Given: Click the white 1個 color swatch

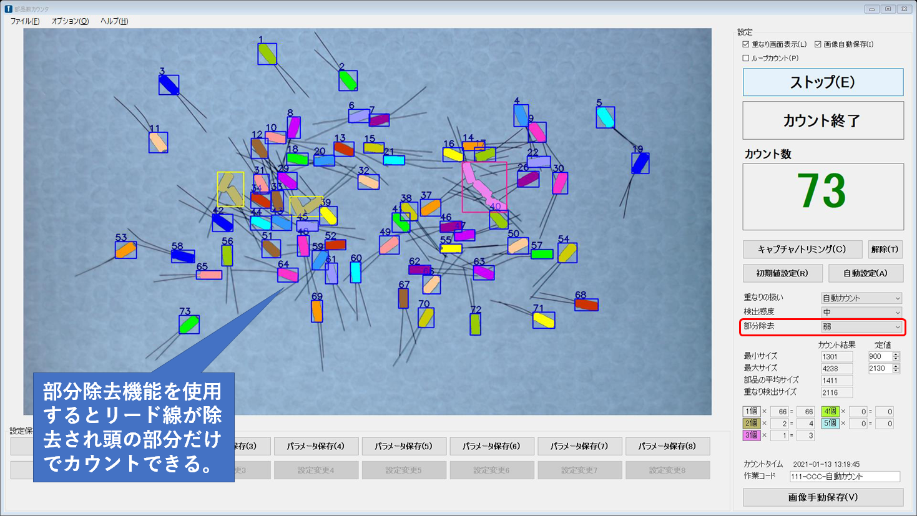Looking at the screenshot, I should click(751, 412).
